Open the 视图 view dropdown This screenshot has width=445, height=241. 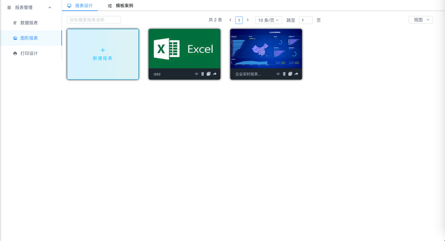click(421, 20)
